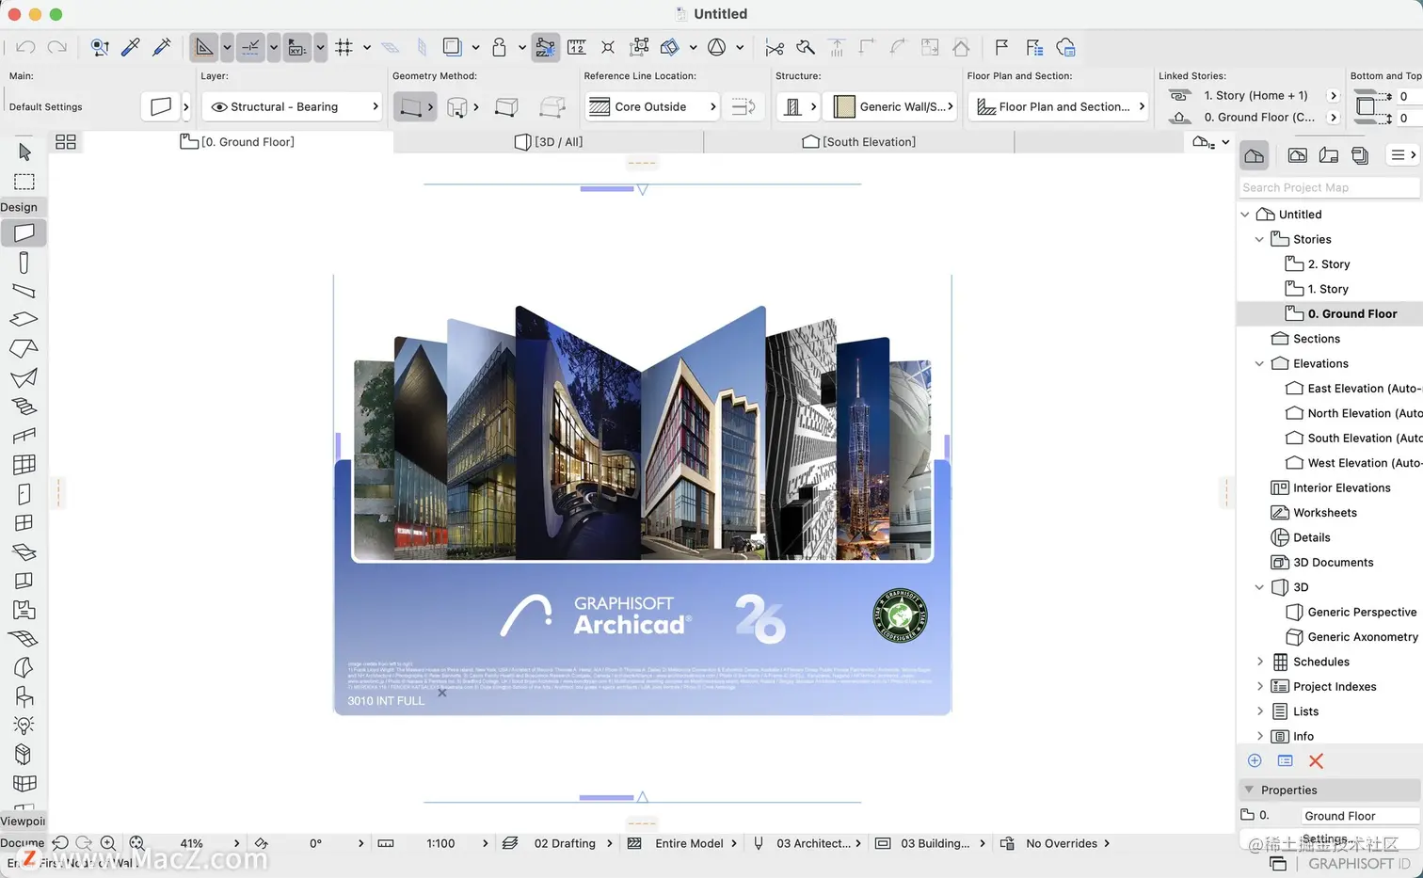Select the Curtain Wall tool
Image resolution: width=1423 pixels, height=878 pixels.
(24, 464)
